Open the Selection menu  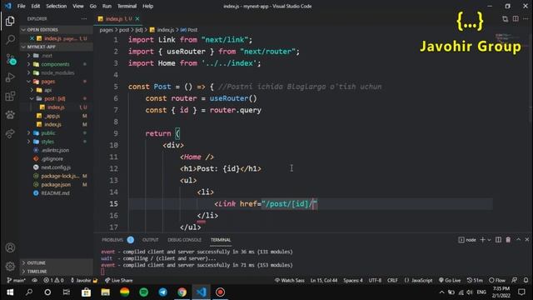click(57, 6)
